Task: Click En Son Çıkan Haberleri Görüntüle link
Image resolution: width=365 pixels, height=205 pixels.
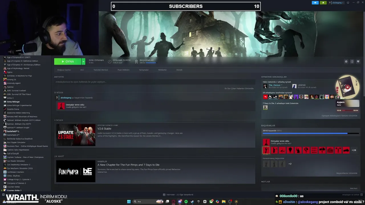Action: point(239,89)
